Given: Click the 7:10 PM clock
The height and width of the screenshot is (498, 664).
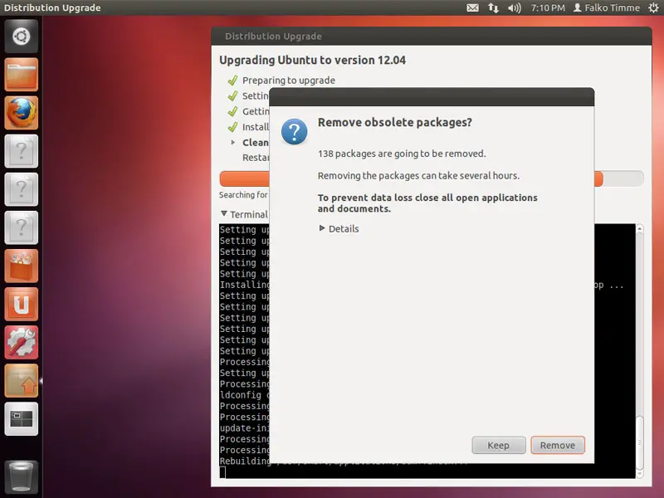Looking at the screenshot, I should [x=547, y=8].
